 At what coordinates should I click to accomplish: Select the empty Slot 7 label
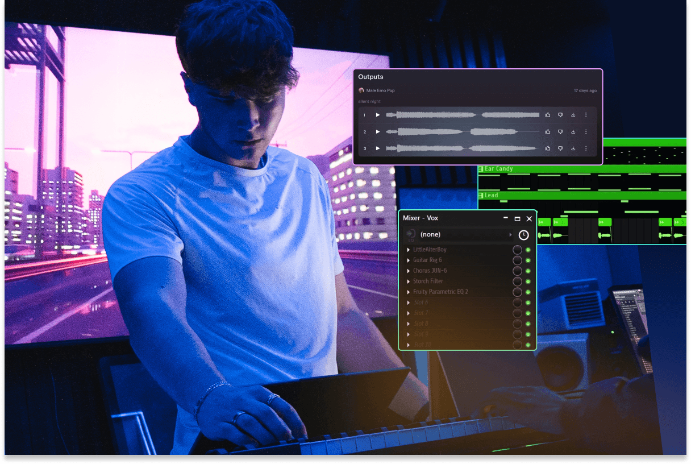pyautogui.click(x=421, y=313)
